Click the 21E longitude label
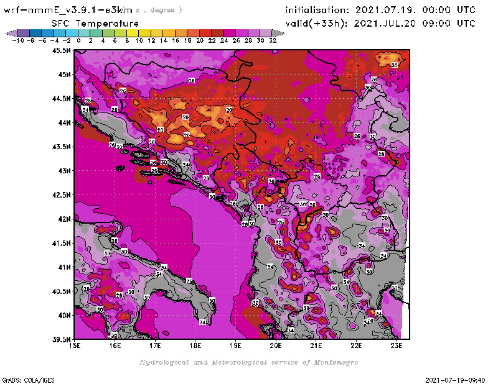This screenshot has height=384, width=498. pos(316,345)
